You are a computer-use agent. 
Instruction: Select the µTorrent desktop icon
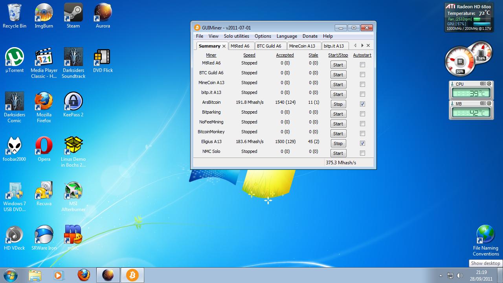(x=15, y=60)
